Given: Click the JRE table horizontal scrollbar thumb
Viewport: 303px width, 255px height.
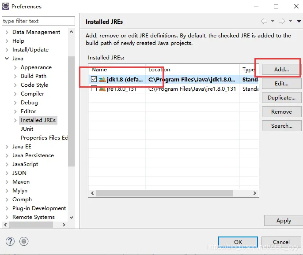Looking at the screenshot, I should [x=165, y=193].
